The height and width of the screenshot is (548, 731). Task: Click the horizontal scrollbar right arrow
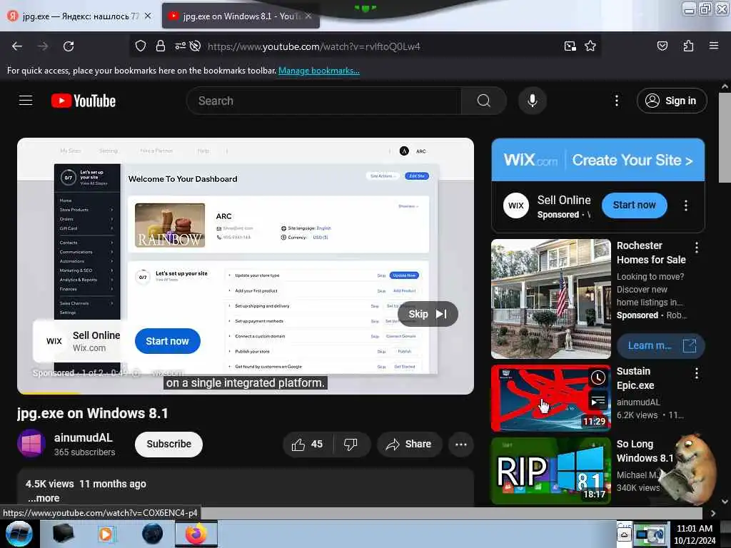coord(713,513)
